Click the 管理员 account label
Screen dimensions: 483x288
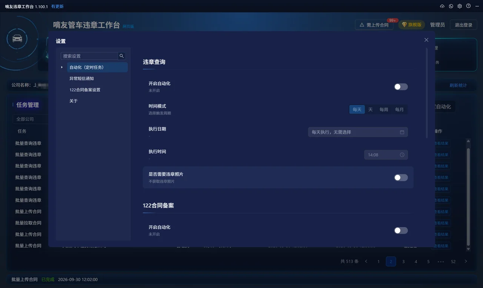coord(437,25)
